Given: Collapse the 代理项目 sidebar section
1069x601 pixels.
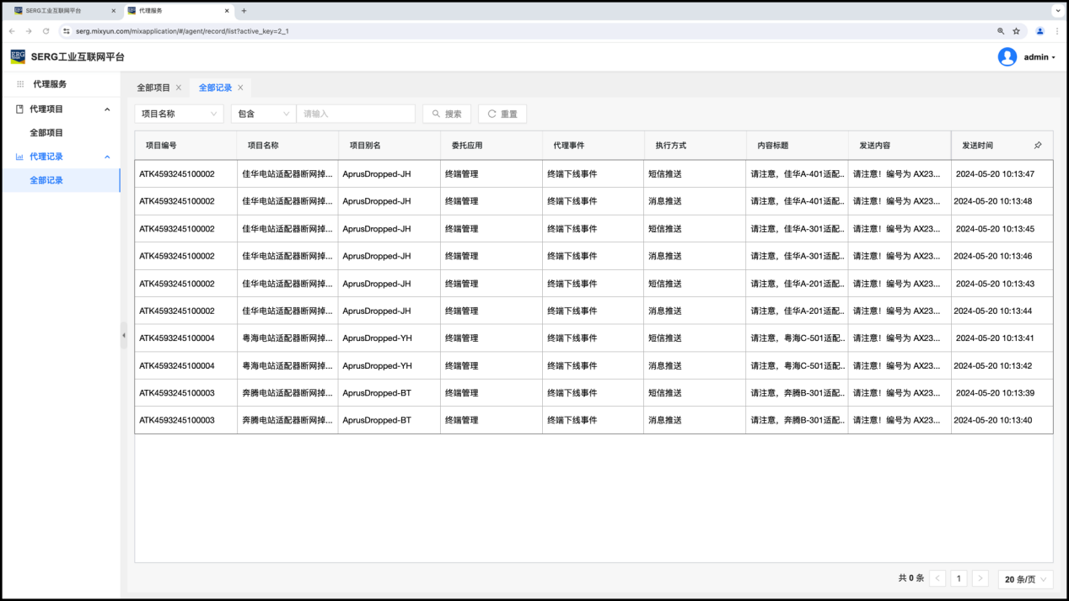Looking at the screenshot, I should pos(107,109).
